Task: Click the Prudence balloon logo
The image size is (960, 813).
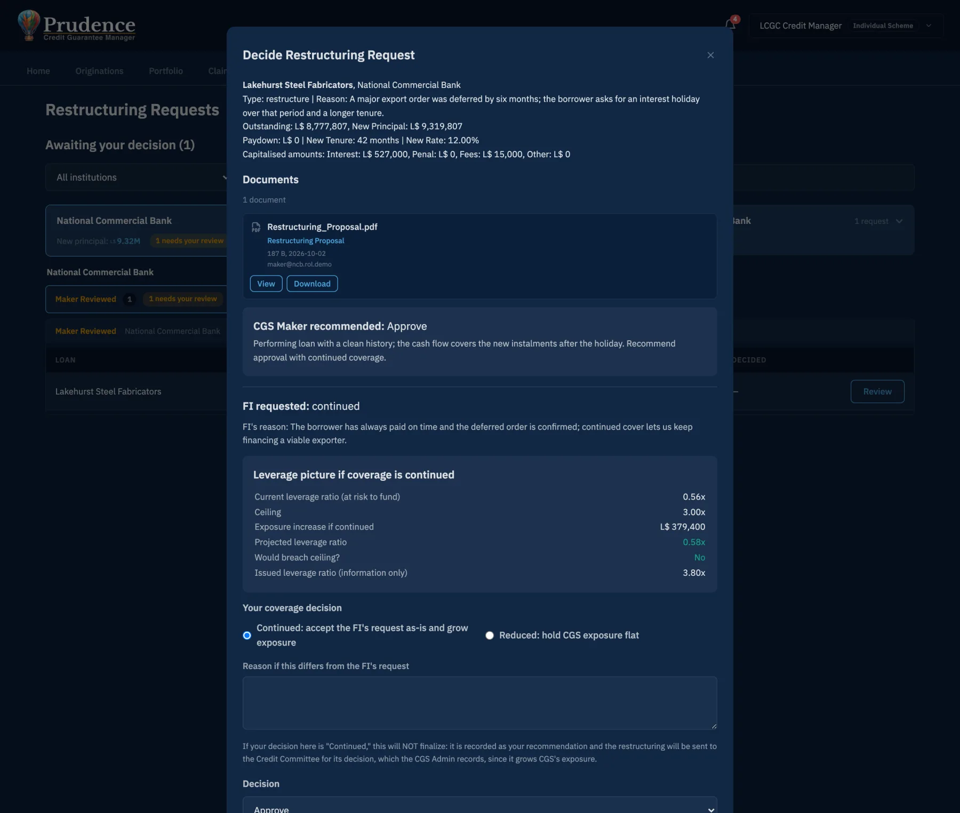Action: pyautogui.click(x=29, y=25)
